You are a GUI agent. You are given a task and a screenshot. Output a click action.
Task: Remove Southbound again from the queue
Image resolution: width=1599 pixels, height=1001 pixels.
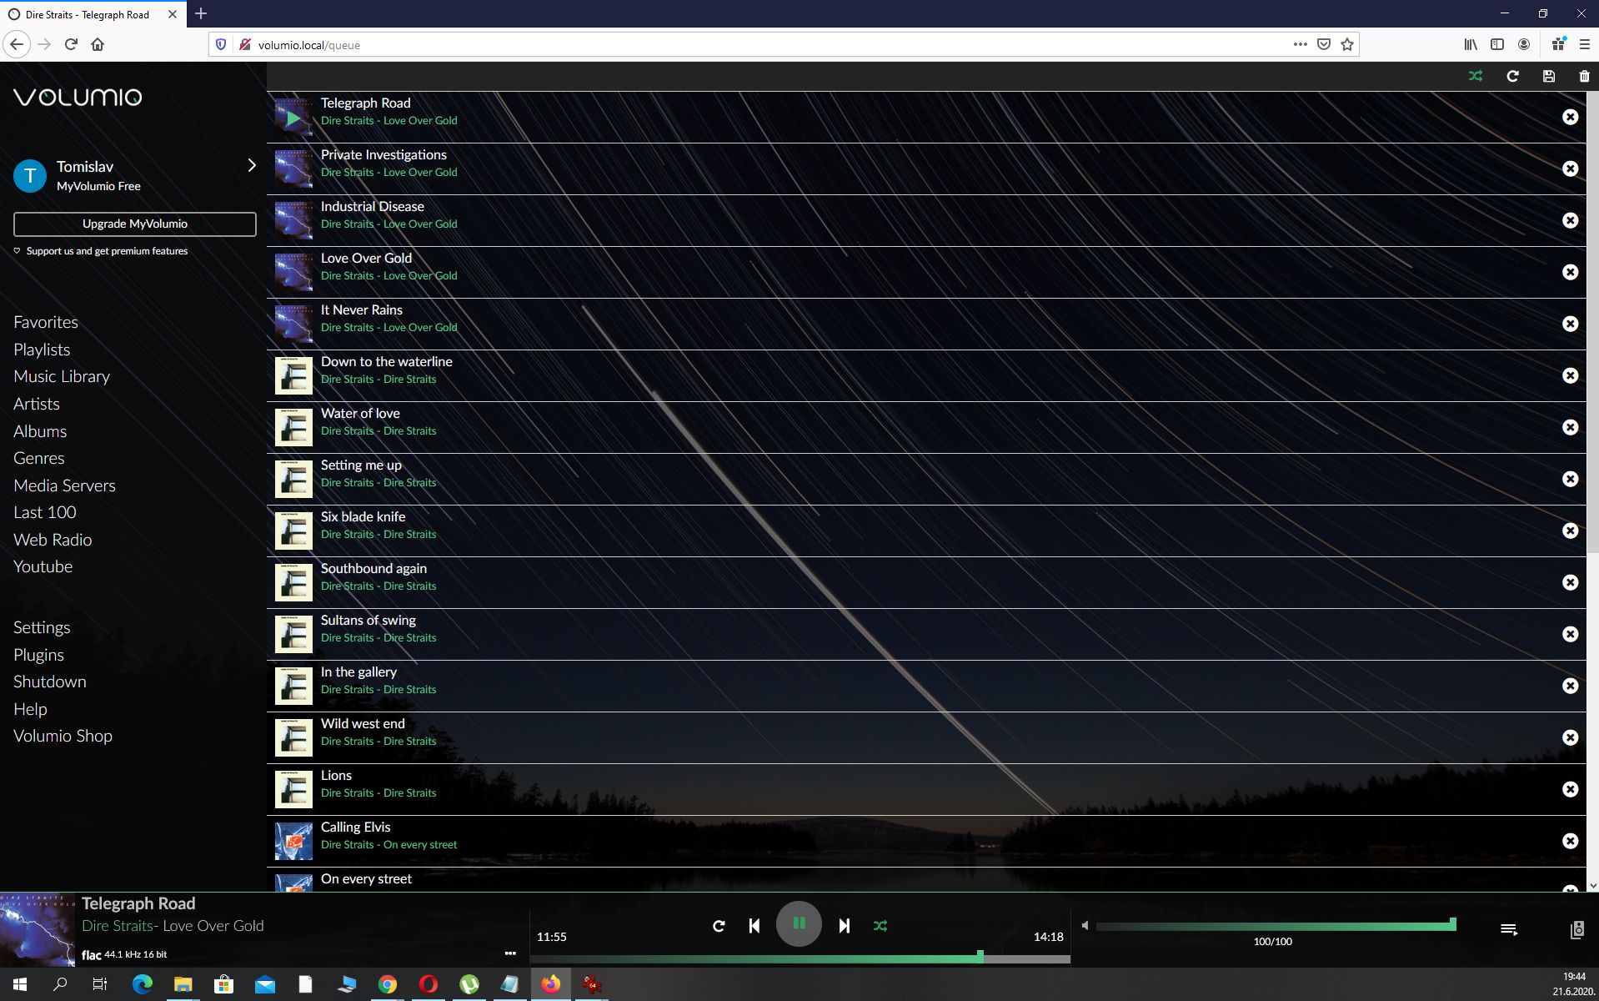[1570, 582]
